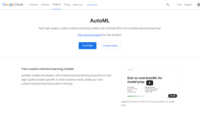Open the search magnifier icon

tap(168, 5)
